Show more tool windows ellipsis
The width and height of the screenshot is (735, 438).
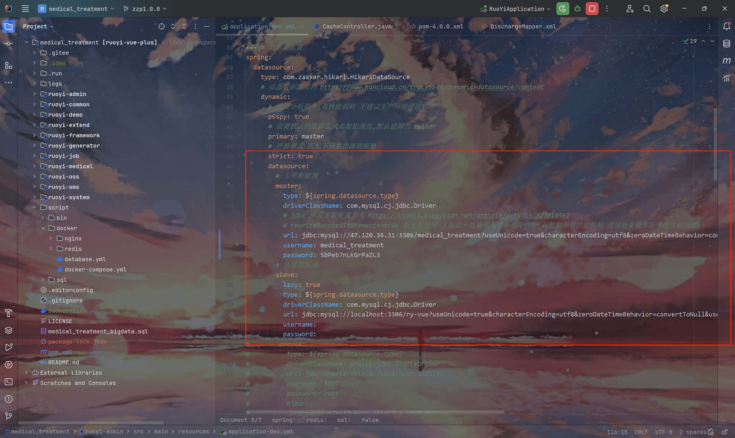[x=9, y=83]
